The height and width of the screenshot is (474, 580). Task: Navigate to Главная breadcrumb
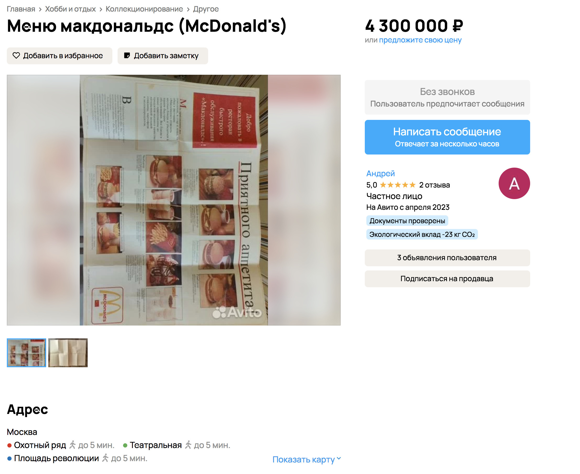point(21,9)
